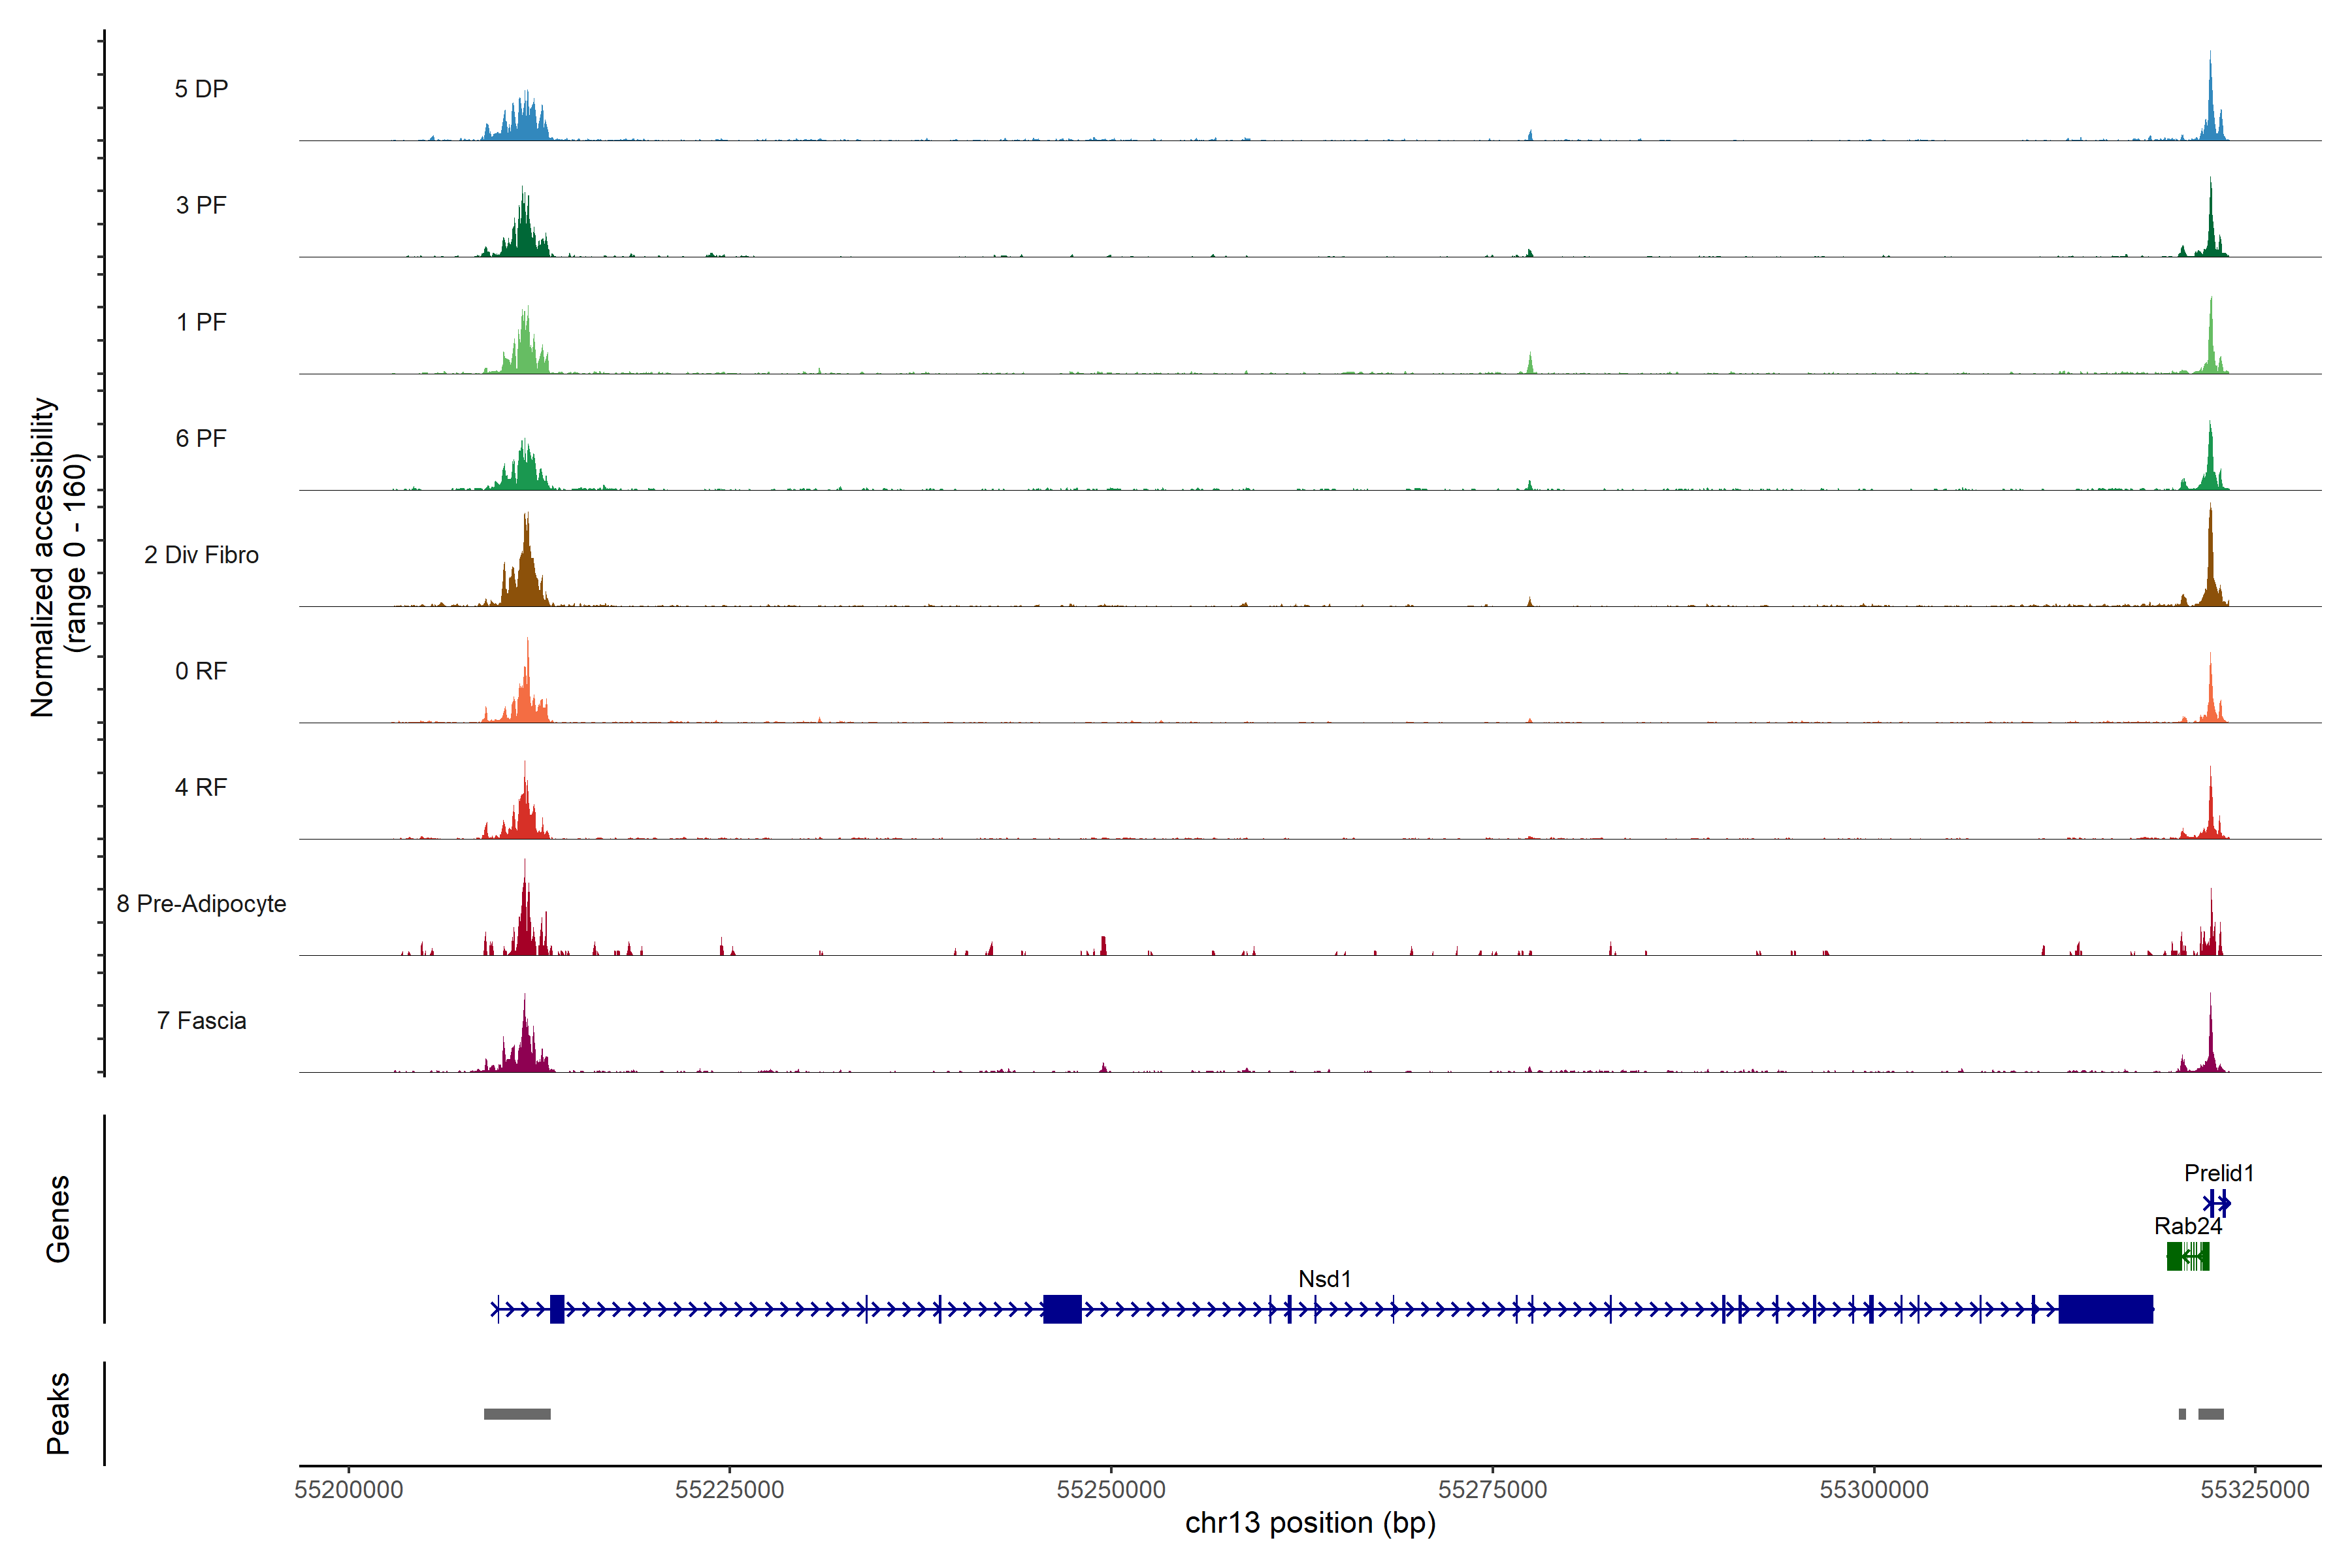The image size is (2352, 1568).
Task: Click the 7 Fascia track label
Action: point(201,1021)
